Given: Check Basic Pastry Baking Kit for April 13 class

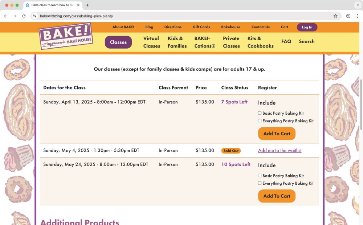Looking at the screenshot, I should (260, 113).
